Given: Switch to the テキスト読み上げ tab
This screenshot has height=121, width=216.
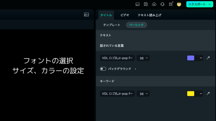Looking at the screenshot, I should point(150,15).
